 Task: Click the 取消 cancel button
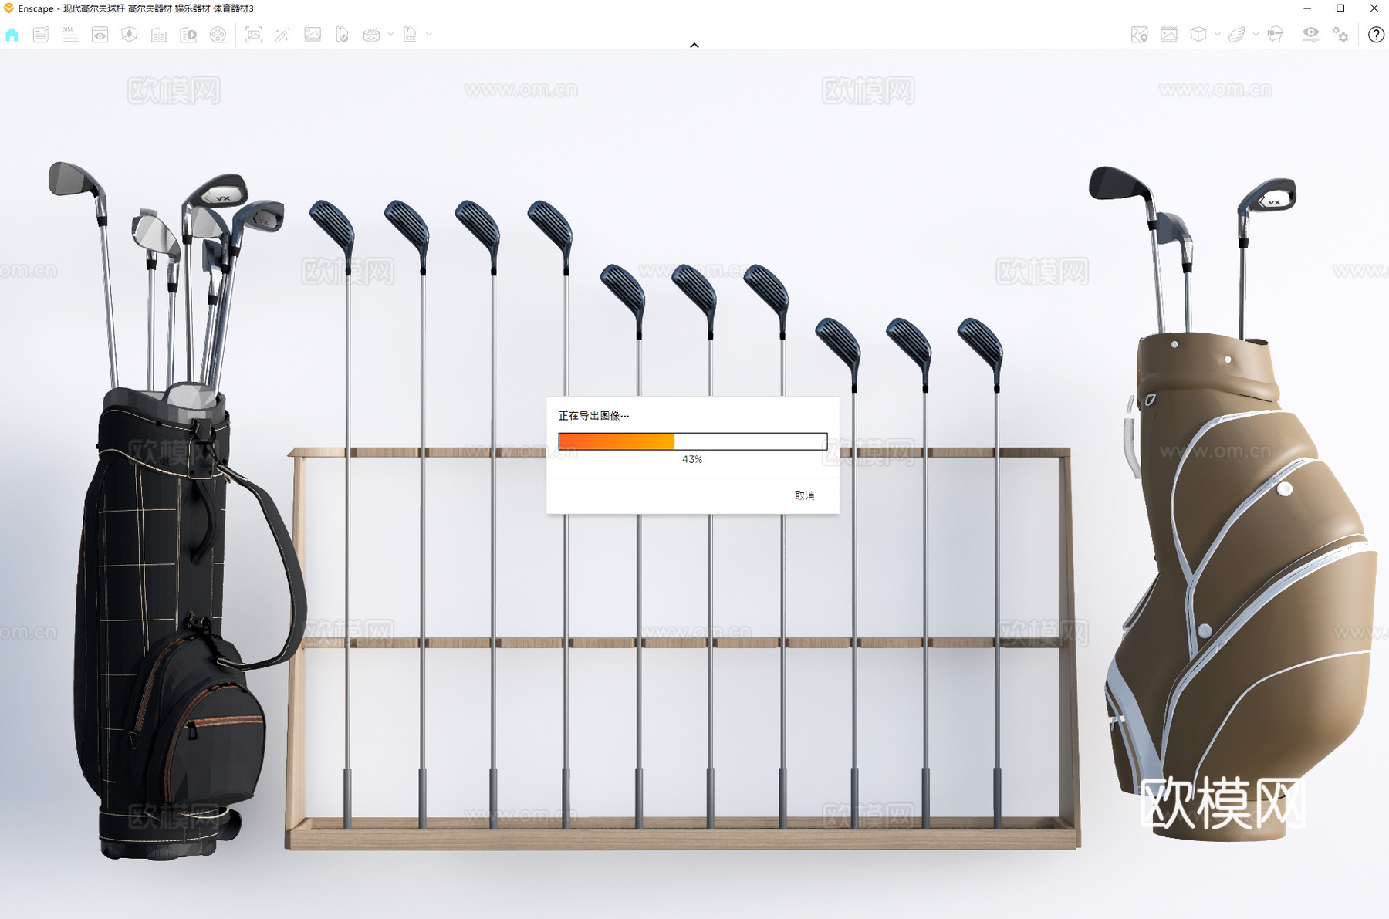tap(805, 495)
